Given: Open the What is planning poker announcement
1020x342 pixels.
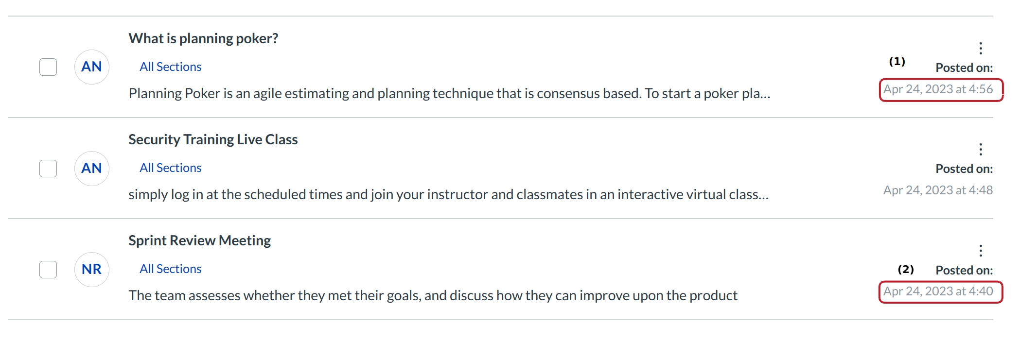Looking at the screenshot, I should click(x=203, y=38).
